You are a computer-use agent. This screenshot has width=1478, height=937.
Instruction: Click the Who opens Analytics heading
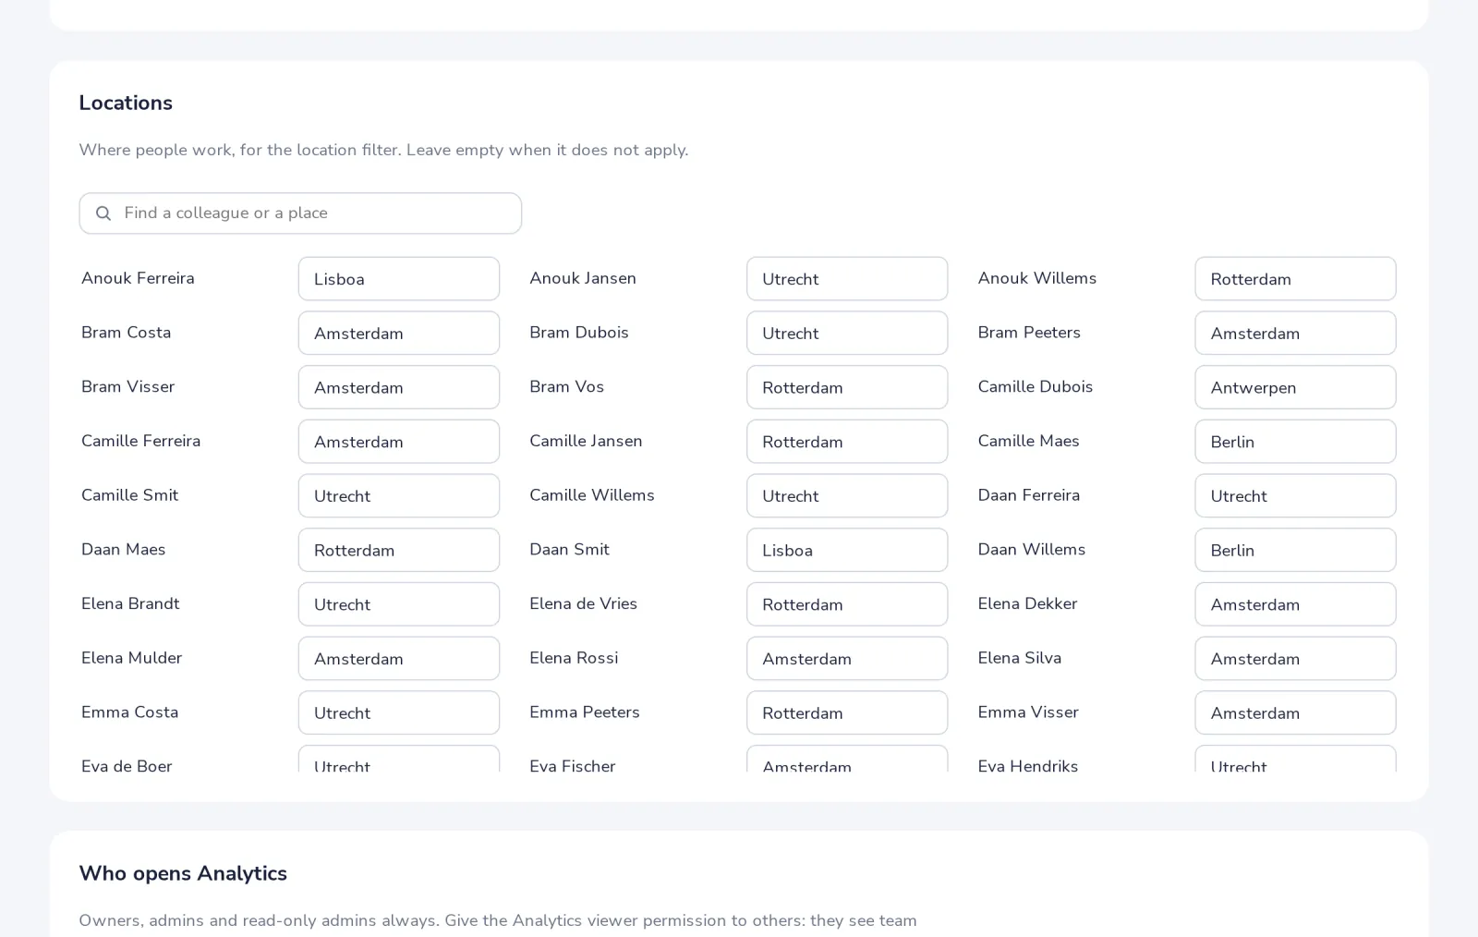click(x=183, y=873)
